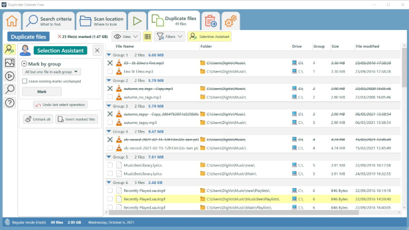Collapse the Mark by group section
Image resolution: width=409 pixels, height=230 pixels.
point(24,64)
